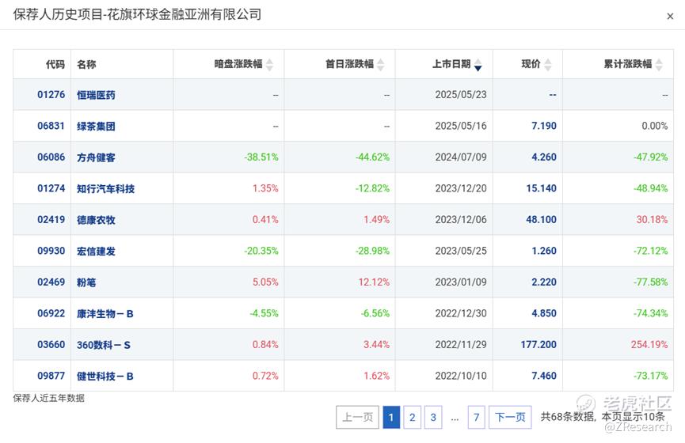Select dialog title 保荐人历史项目-花旗环球金融亚洲有限公司
This screenshot has height=443, width=685.
tap(137, 14)
